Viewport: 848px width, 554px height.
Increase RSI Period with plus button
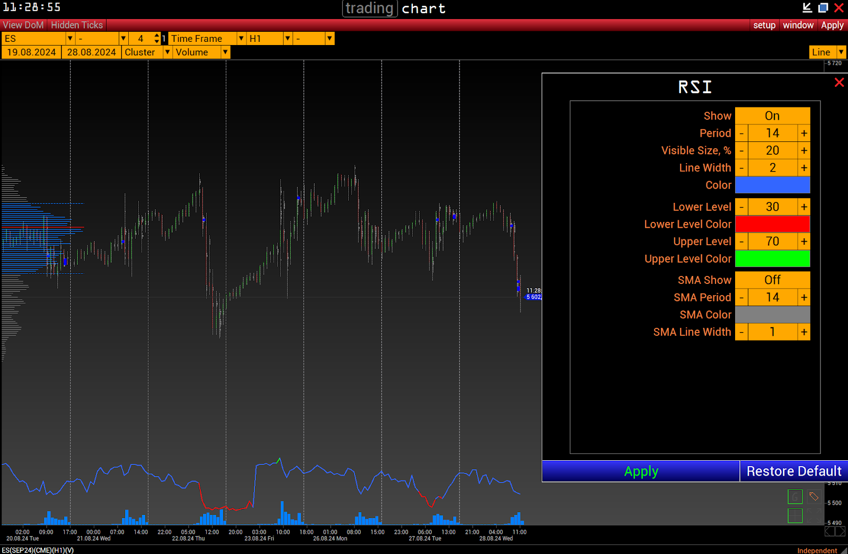click(x=804, y=133)
